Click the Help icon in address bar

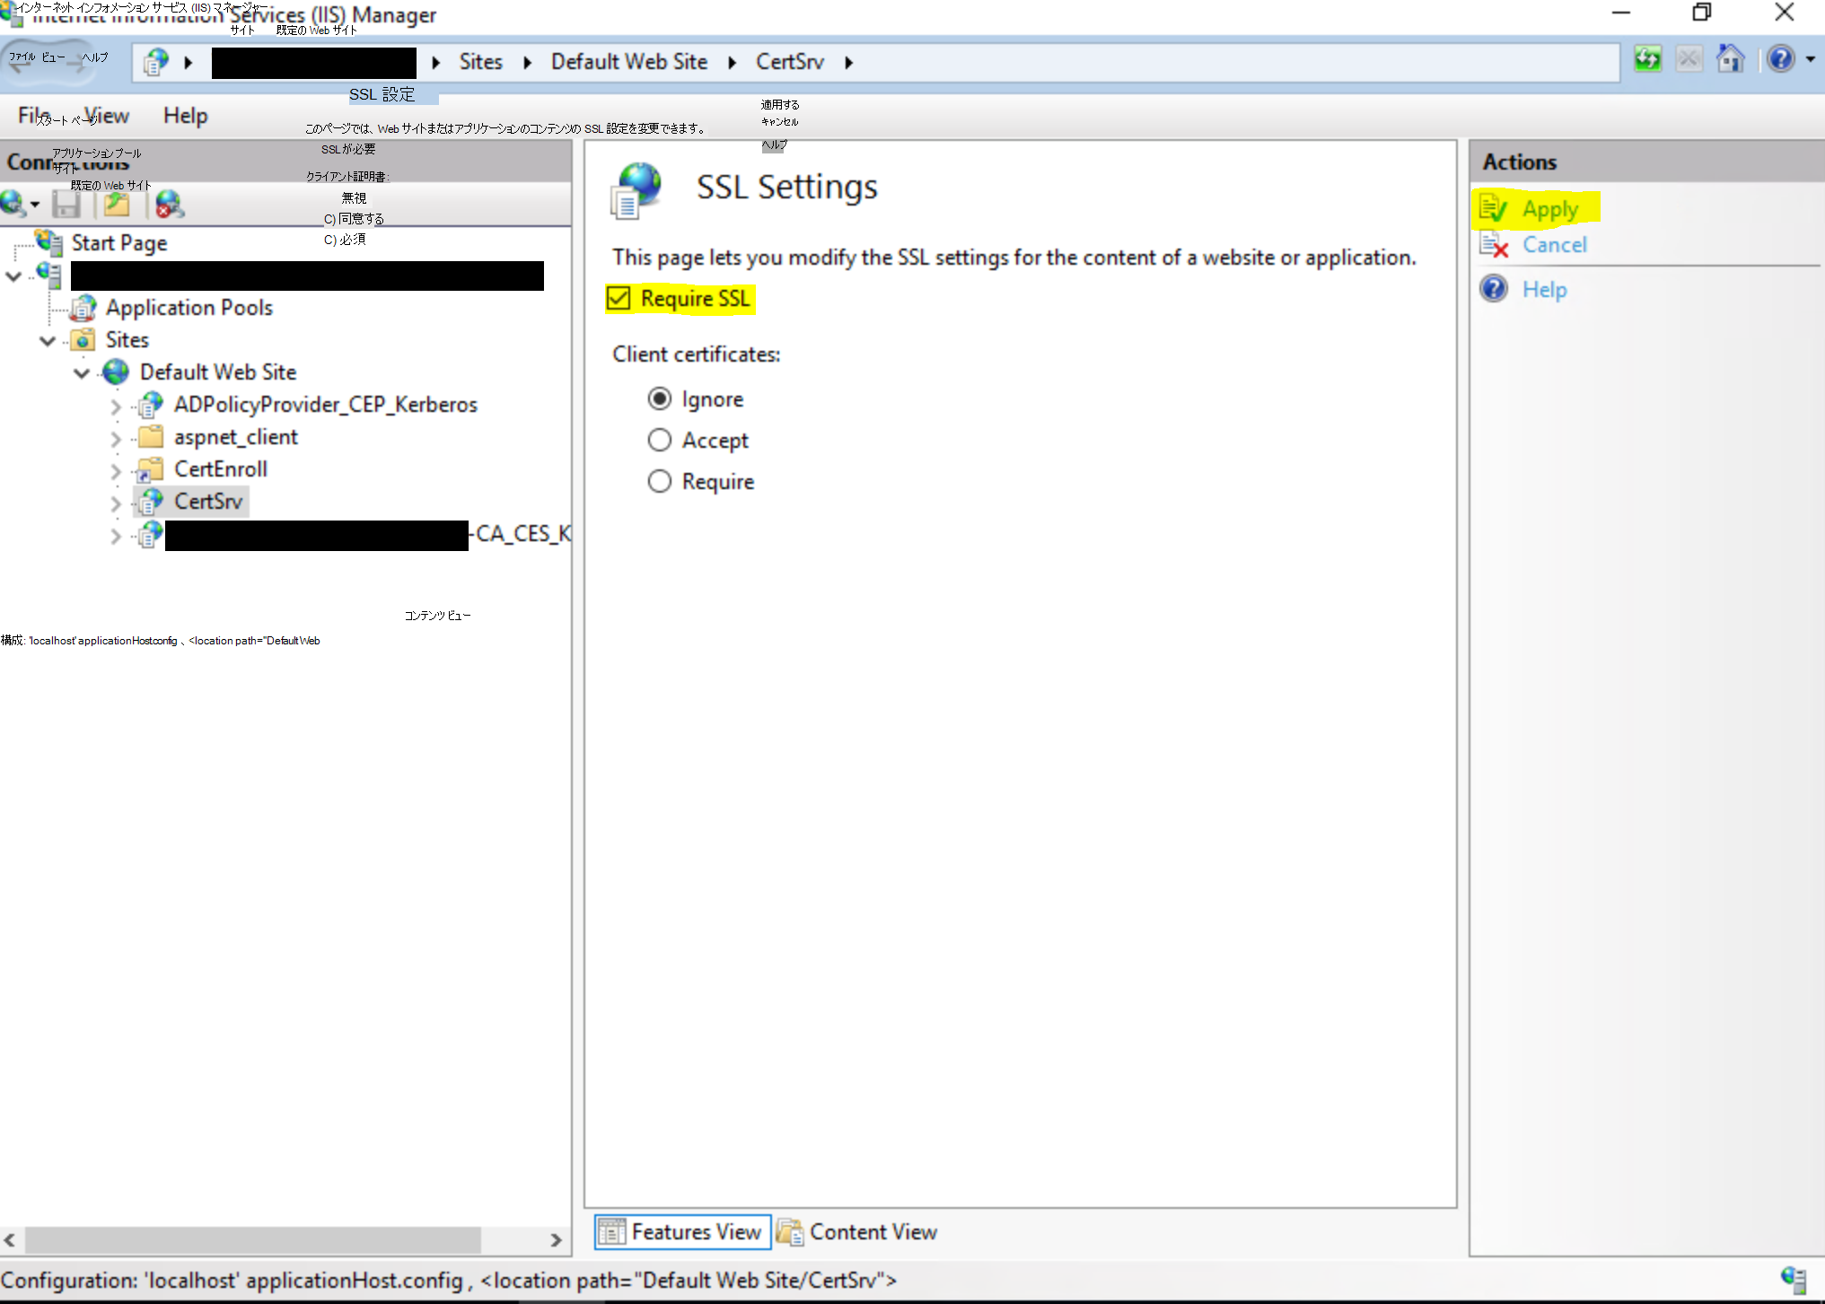[x=1780, y=59]
